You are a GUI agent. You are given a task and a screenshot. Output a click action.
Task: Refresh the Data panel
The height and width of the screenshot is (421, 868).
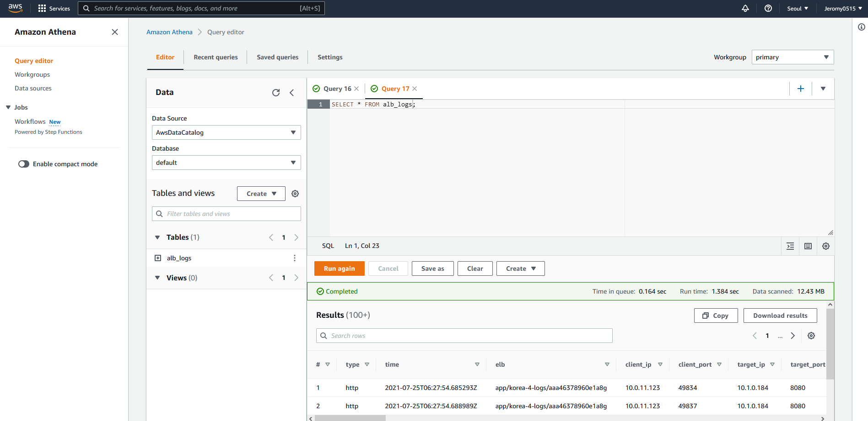point(276,93)
